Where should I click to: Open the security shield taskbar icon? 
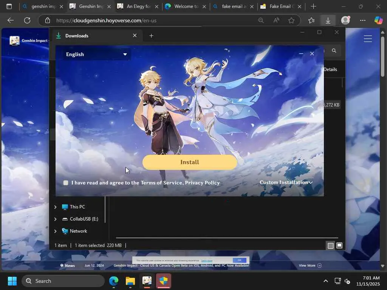point(163,281)
